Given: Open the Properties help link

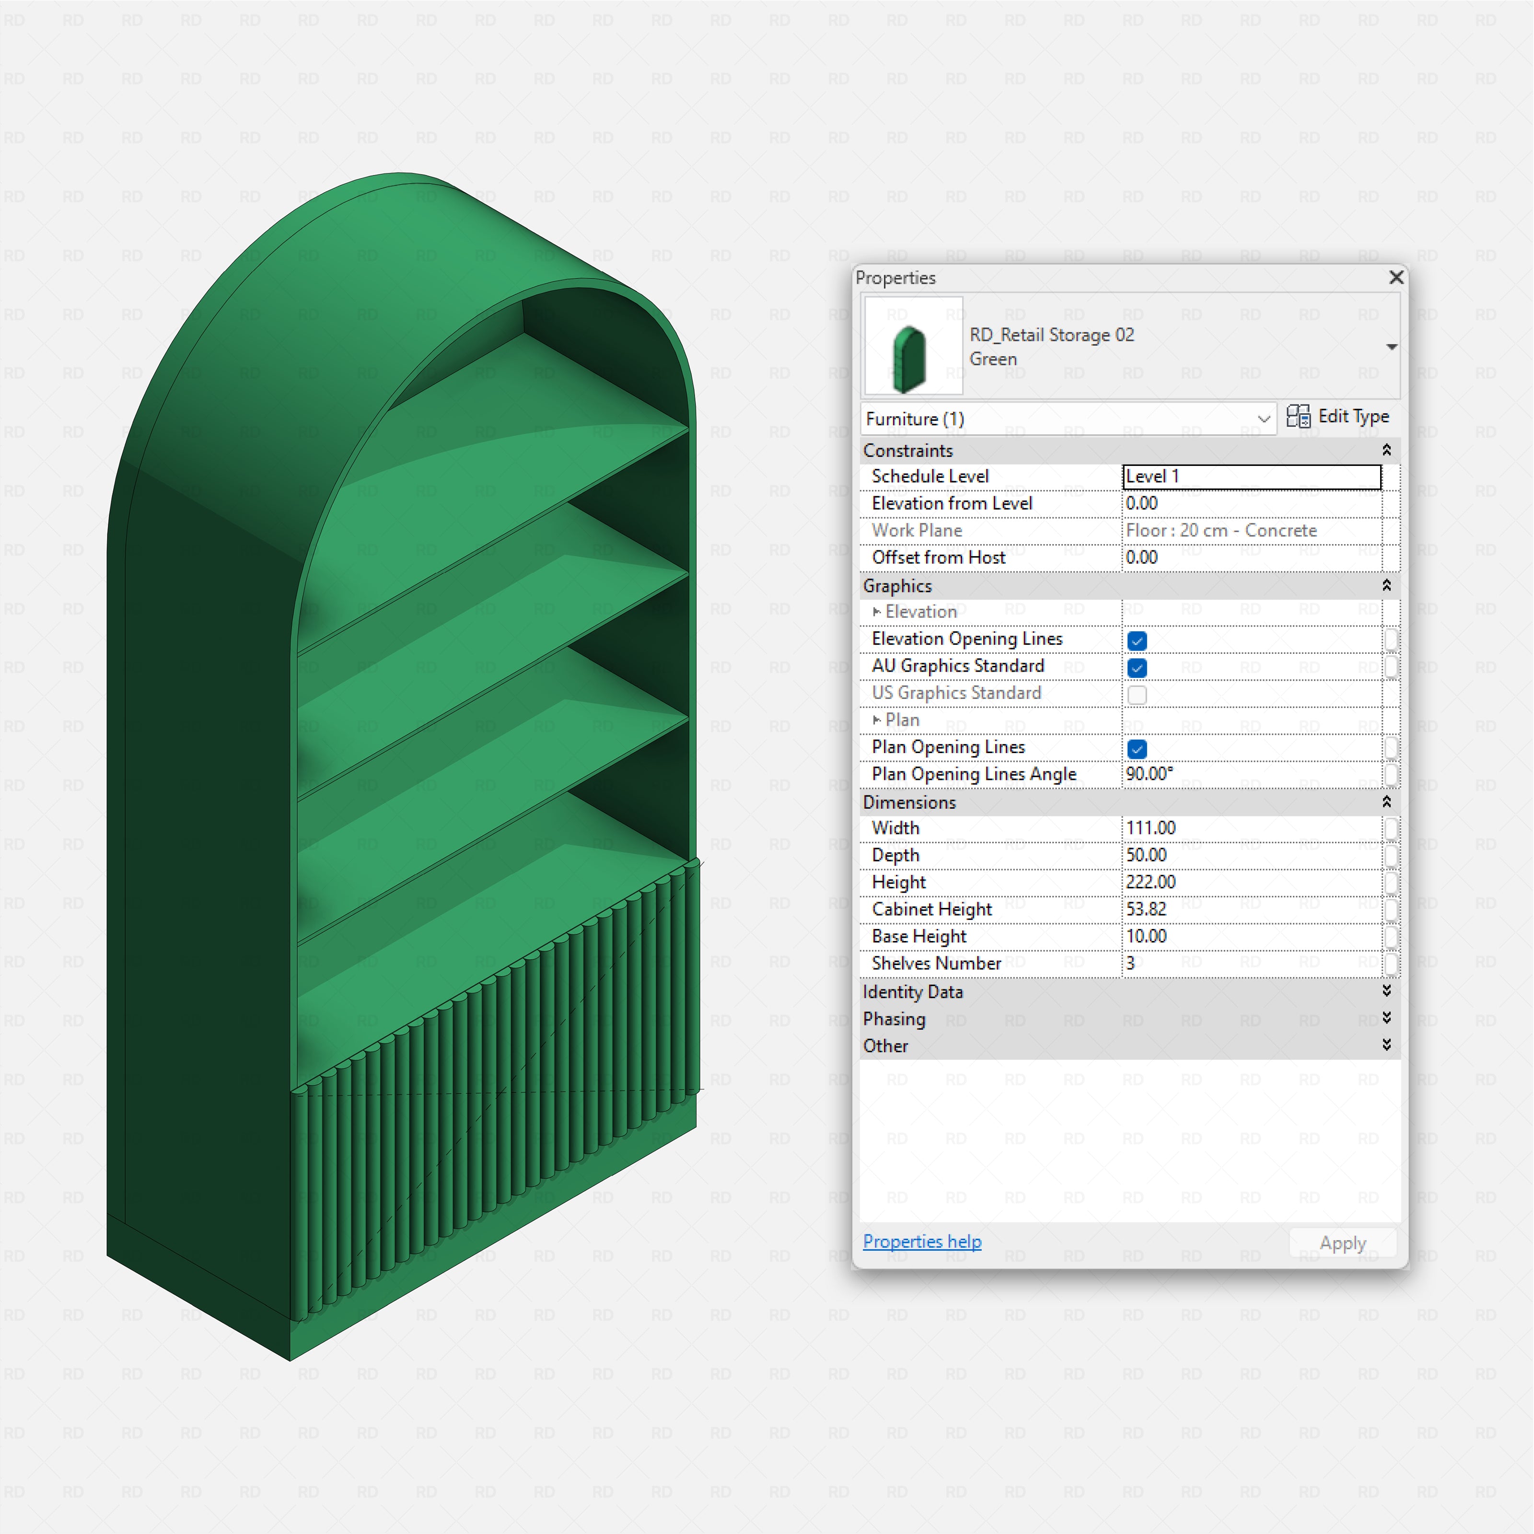Looking at the screenshot, I should click(x=922, y=1241).
